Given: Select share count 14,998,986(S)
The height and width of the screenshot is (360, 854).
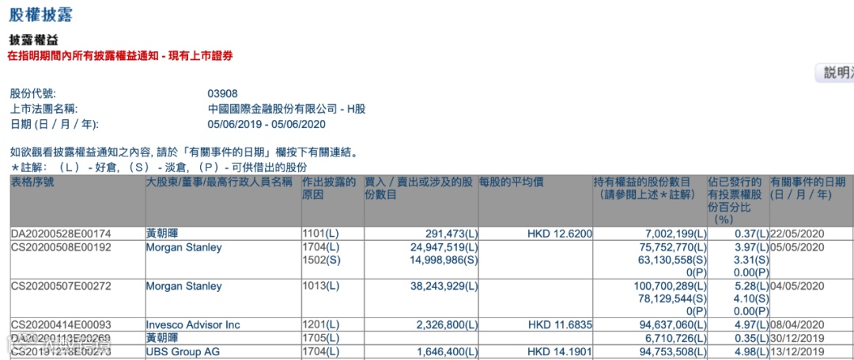Looking at the screenshot, I should tap(443, 261).
